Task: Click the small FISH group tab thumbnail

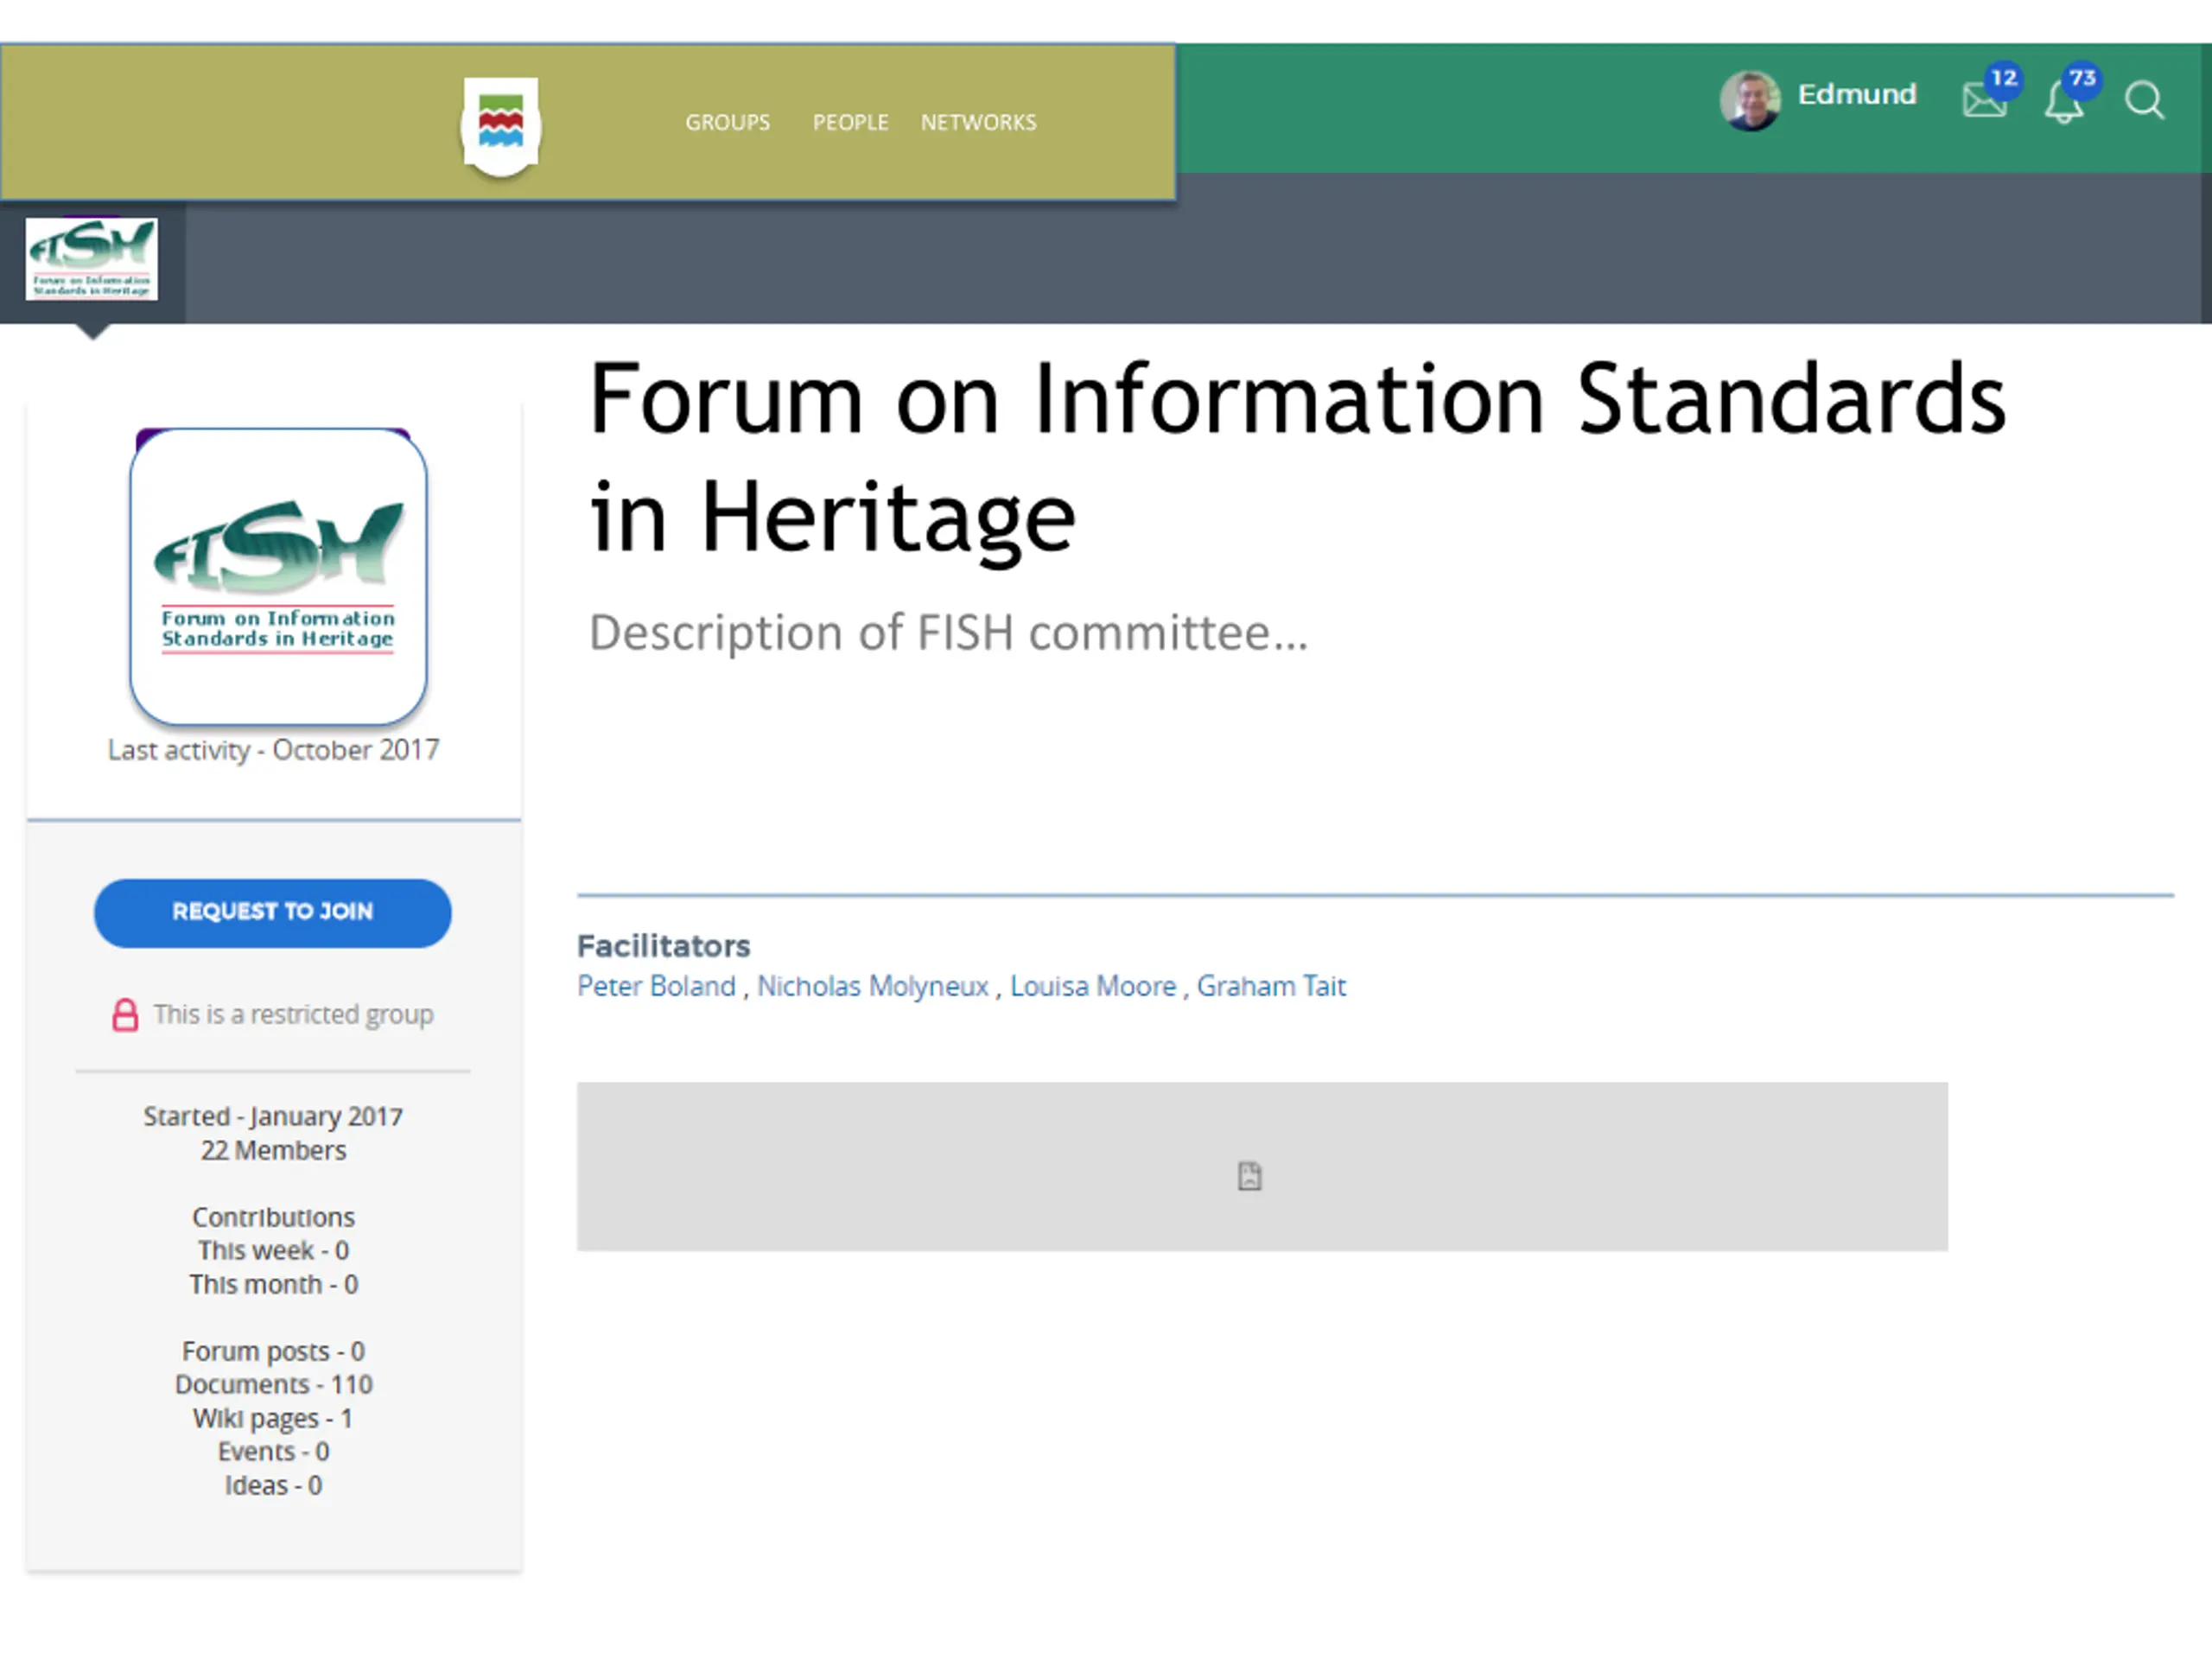Action: [x=91, y=259]
